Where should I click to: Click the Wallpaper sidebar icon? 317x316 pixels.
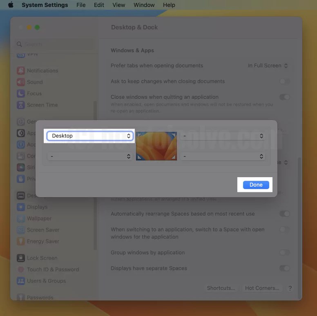20,218
